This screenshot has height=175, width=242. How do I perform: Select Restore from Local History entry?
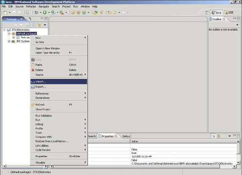59,141
